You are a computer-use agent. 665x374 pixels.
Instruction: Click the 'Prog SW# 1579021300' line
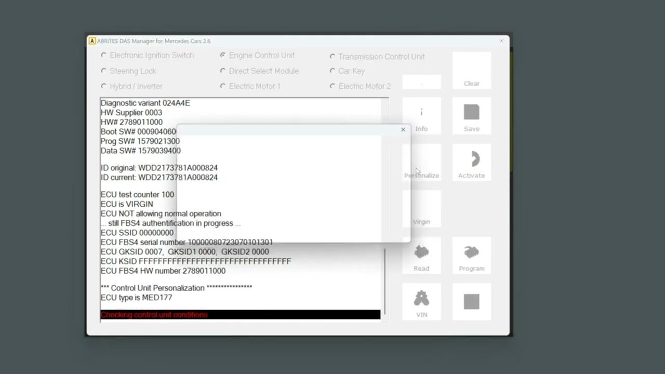pyautogui.click(x=140, y=141)
